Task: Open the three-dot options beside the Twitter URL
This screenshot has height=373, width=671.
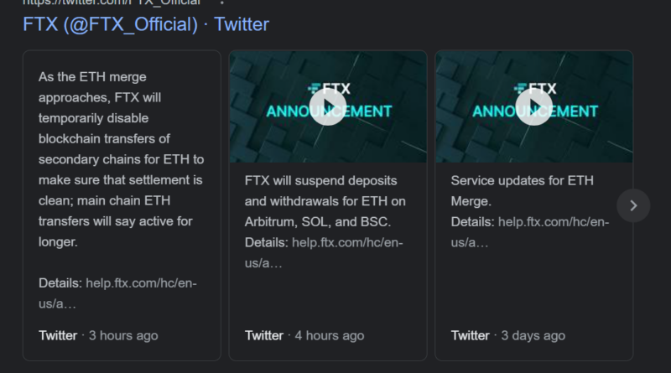Action: coord(221,3)
